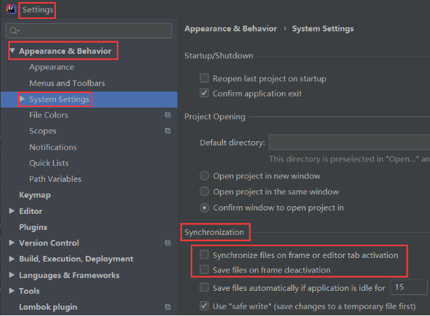Uncheck Use "safe write" option

204,306
